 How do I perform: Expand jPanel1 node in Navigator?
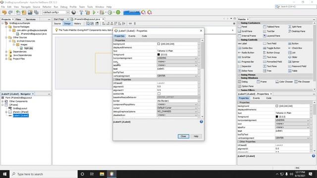coord(6,112)
